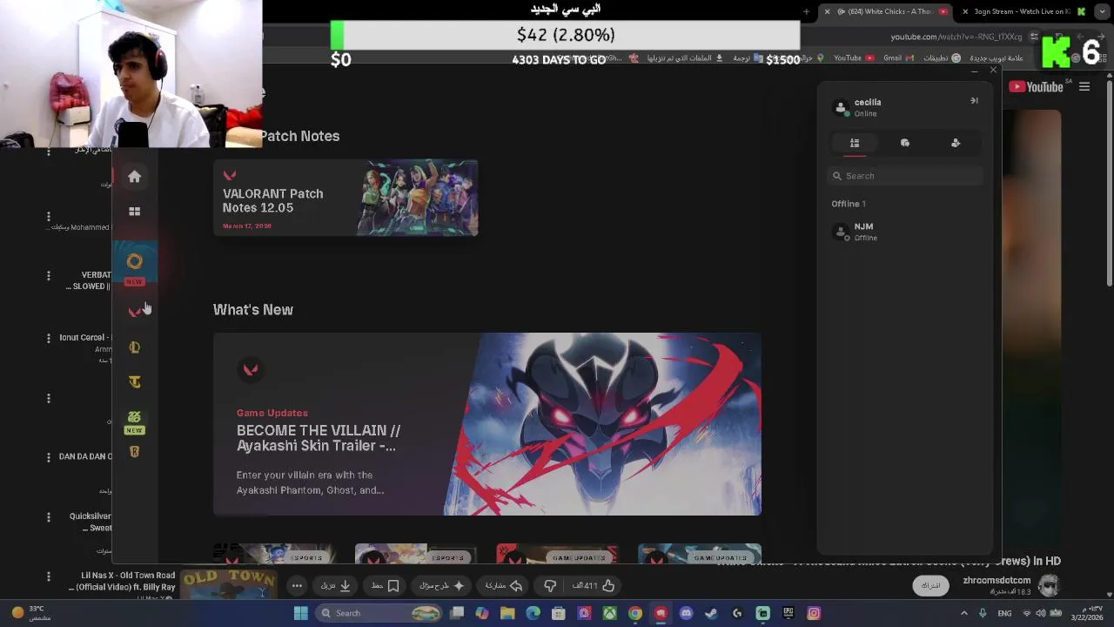Screen dimensions: 1114x627
Task: Open the Gmail bookmark
Action: [898, 58]
